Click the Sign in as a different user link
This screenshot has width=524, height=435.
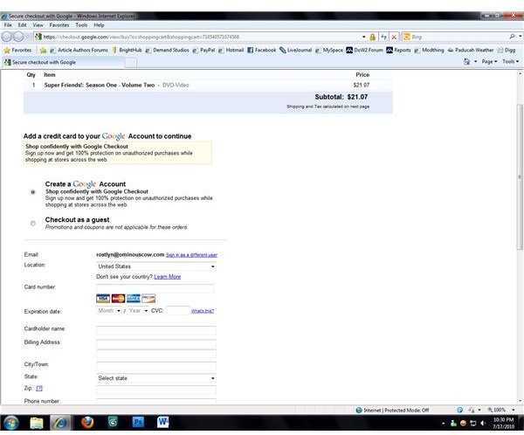click(191, 255)
